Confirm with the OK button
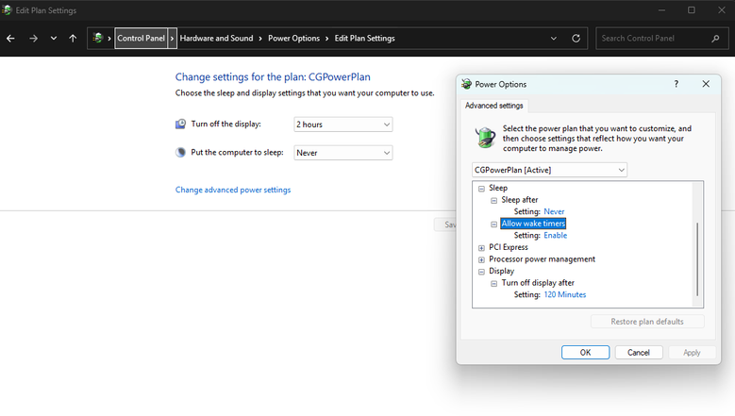 click(586, 352)
